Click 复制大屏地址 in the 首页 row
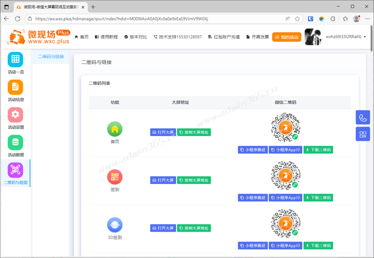 pyautogui.click(x=194, y=132)
